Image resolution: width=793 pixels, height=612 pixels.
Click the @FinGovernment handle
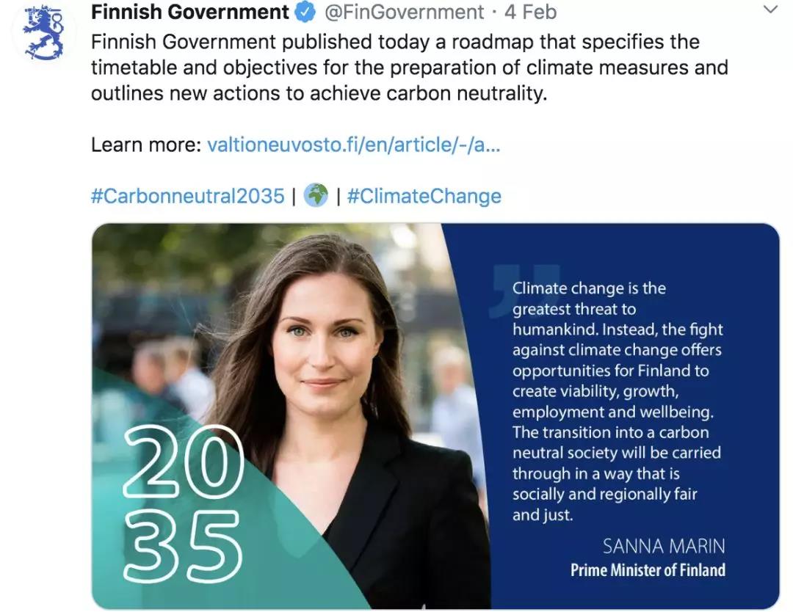click(x=404, y=12)
